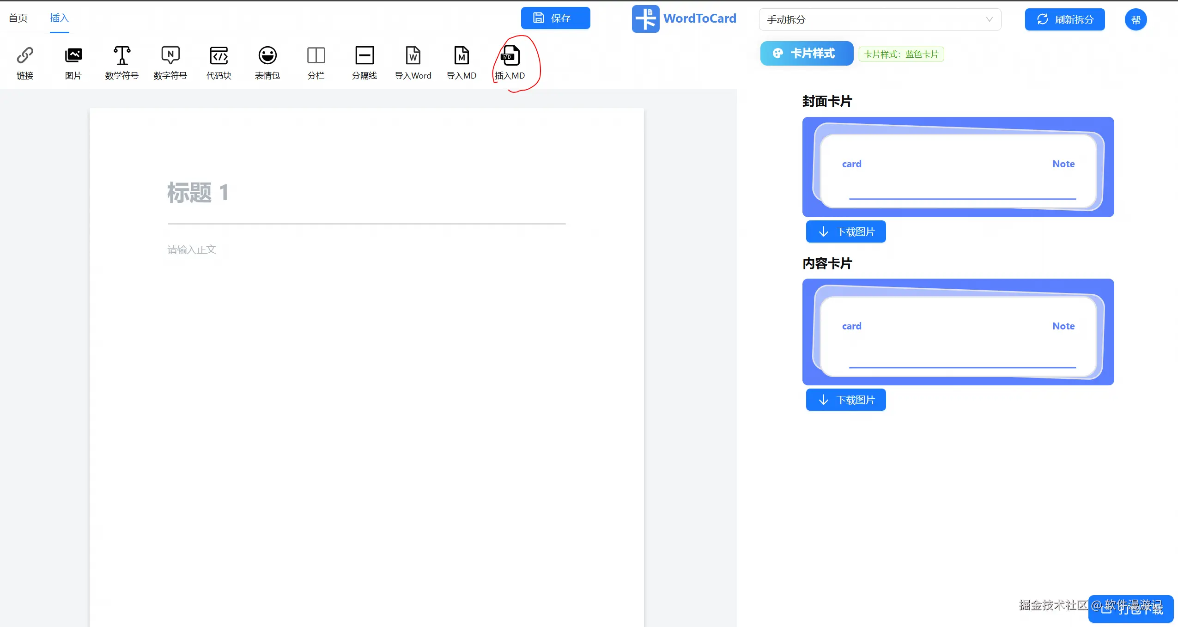Insert an image via the 图片 icon
Viewport: 1178px width, 627px height.
(x=73, y=61)
